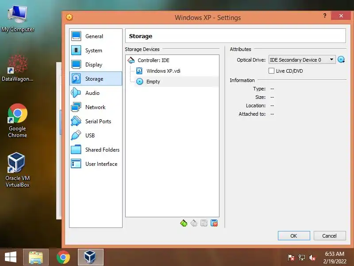Click the remove controller icon

(x=194, y=223)
